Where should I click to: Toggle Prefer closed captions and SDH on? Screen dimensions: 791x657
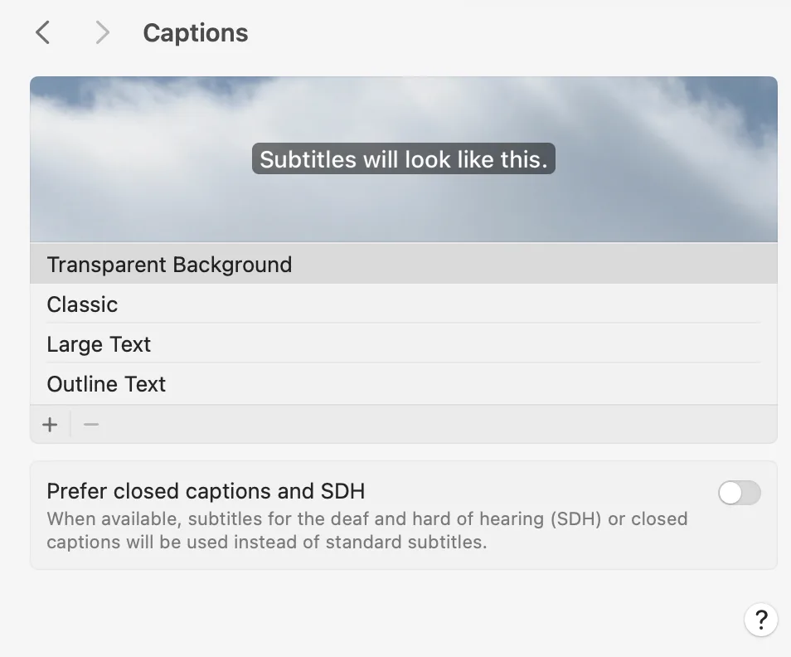[738, 493]
